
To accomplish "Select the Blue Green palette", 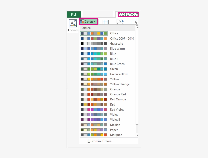I will pyautogui.click(x=108, y=64).
